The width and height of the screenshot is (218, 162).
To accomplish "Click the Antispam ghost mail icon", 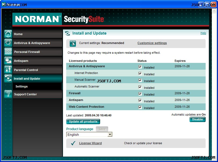I will point(8,61).
